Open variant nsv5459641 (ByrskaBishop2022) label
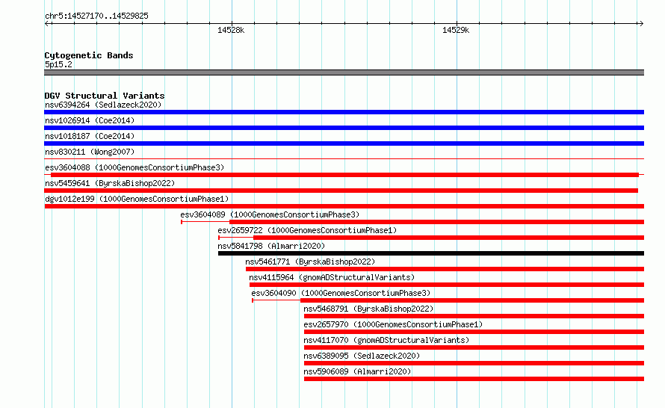Image resolution: width=665 pixels, height=408 pixels. point(110,183)
